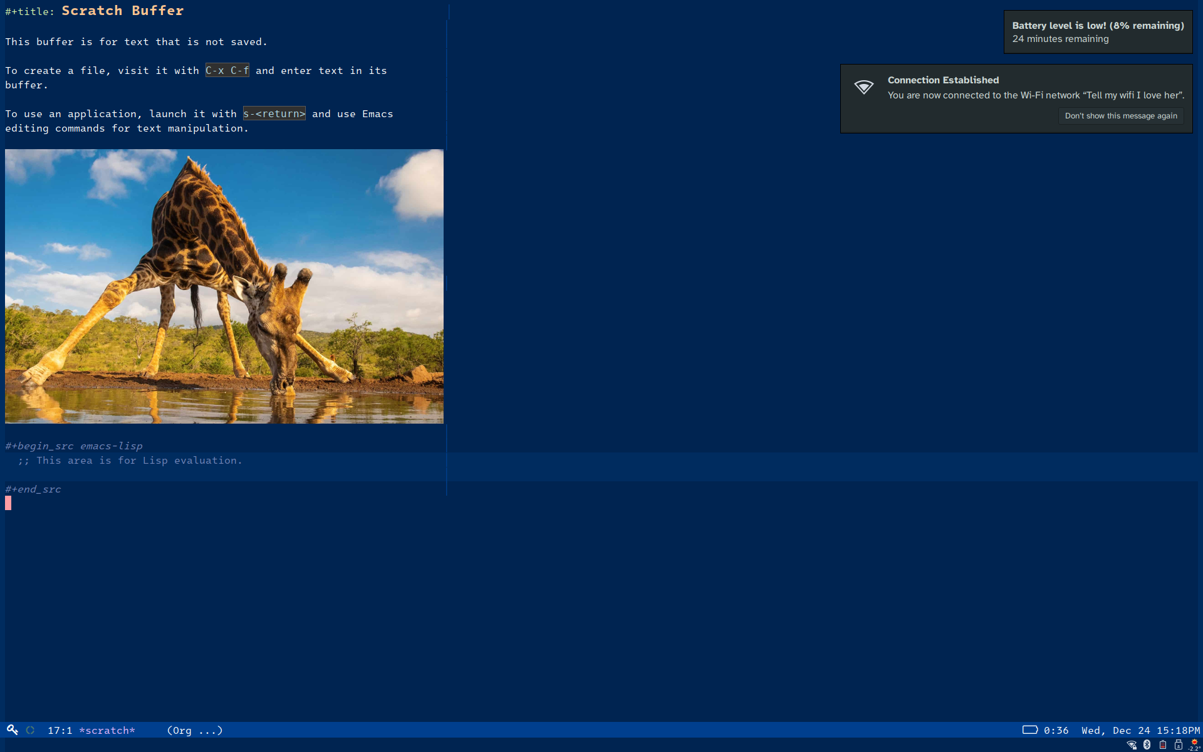Click the 17:1 line position indicator
Screen dimensions: 1203x752
coord(60,731)
